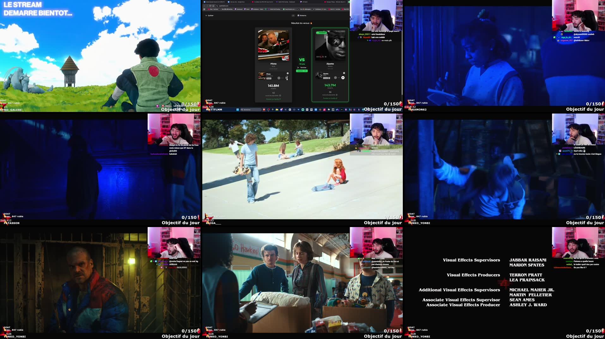This screenshot has height=339, width=605.
Task: Click the search field in the Windows taskbar
Action: [x=251, y=109]
